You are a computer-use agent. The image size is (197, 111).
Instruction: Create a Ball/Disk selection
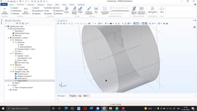48,8
